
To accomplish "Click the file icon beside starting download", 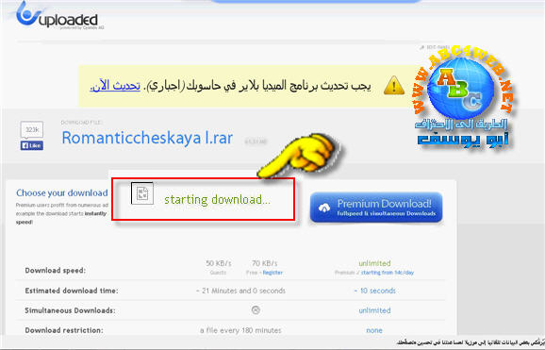I will [x=142, y=193].
